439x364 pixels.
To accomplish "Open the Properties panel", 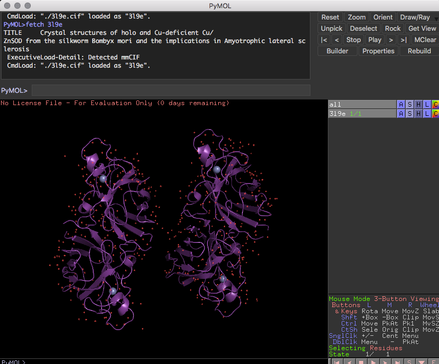I will point(378,51).
